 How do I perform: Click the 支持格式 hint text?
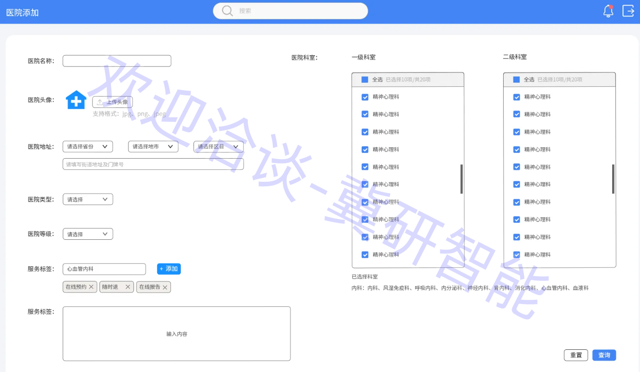[129, 114]
